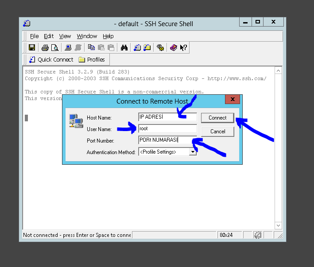Click Quick Connect in the toolbar
This screenshot has height=267, width=314.
(51, 60)
